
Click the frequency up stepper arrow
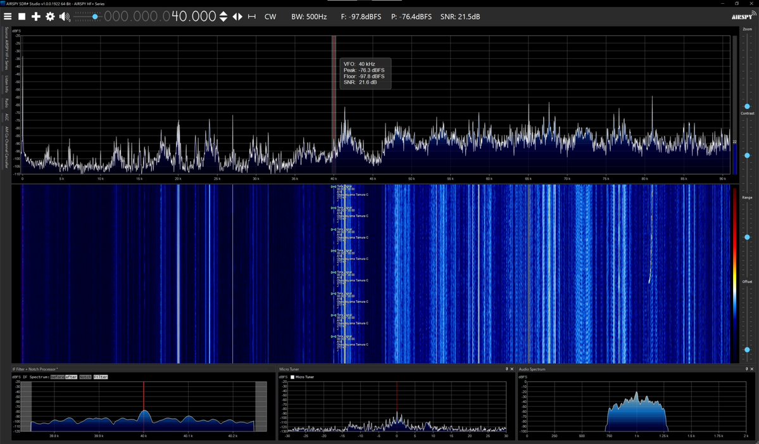coord(223,13)
